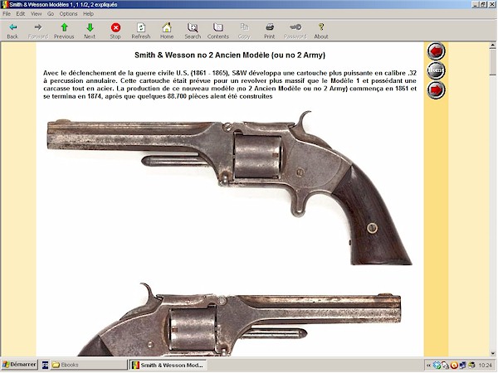
Task: Click the Démarrer start button
Action: (x=19, y=365)
